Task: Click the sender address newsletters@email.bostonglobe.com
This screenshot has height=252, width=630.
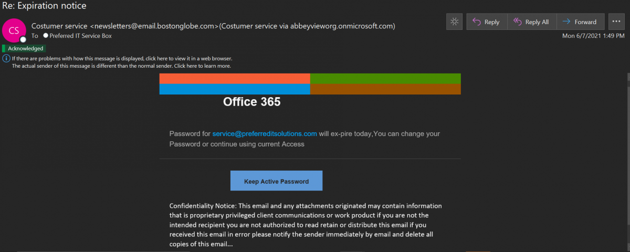Action: tap(154, 26)
